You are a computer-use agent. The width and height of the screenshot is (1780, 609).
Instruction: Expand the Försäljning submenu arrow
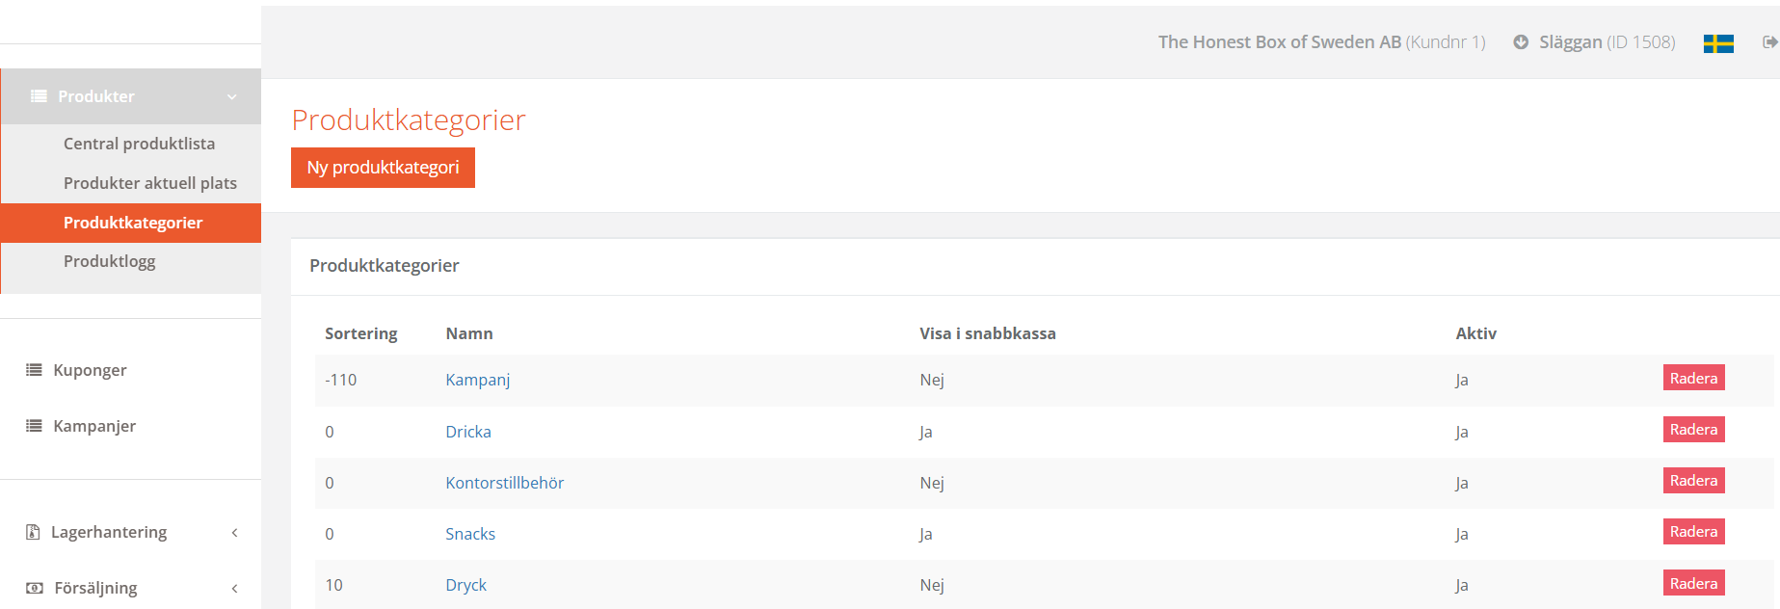pos(234,588)
